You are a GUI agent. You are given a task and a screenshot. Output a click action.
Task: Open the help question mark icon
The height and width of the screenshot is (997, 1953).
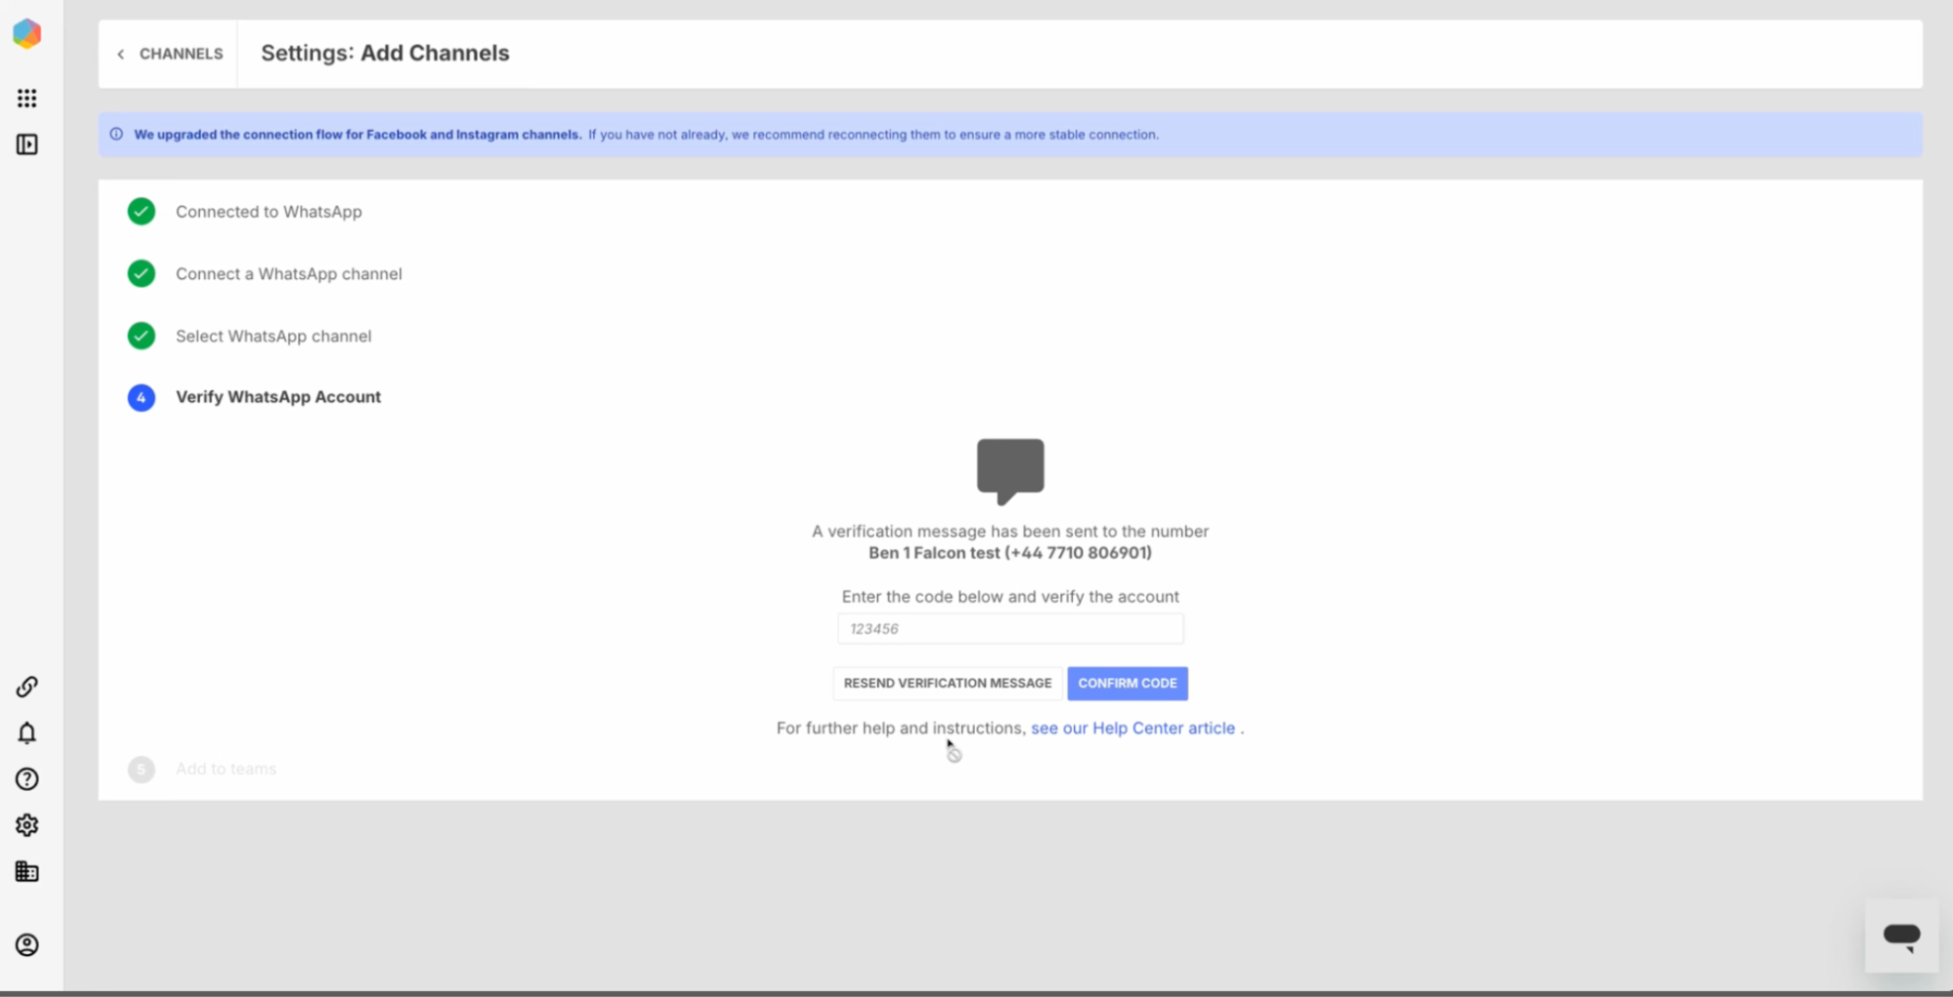[x=27, y=779]
